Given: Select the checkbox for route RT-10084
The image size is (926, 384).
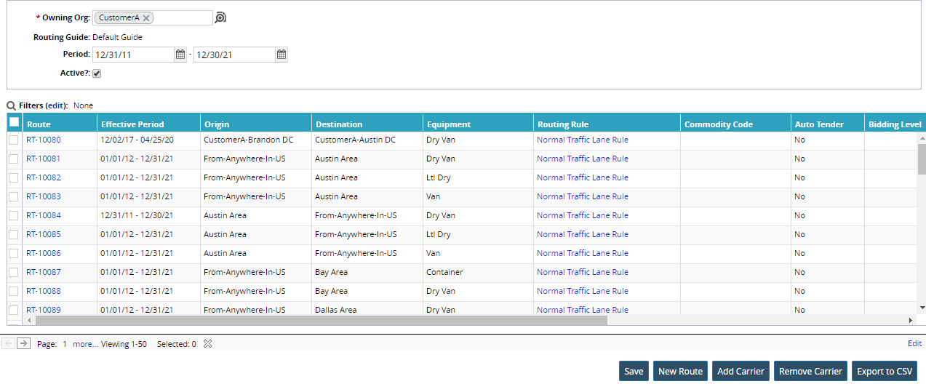Looking at the screenshot, I should click(x=14, y=215).
